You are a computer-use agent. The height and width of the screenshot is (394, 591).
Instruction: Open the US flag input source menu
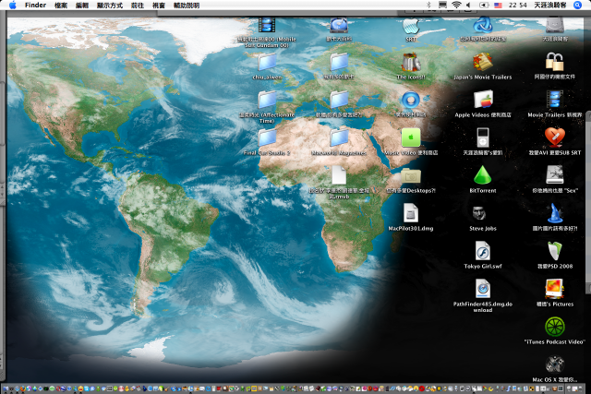[x=499, y=6]
